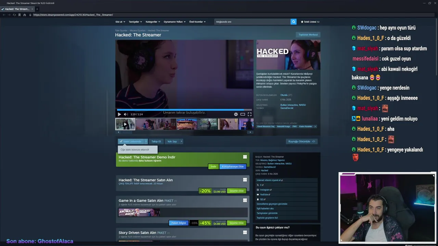The image size is (438, 246).
Task: Seek on the trailer progress bar
Action: (x=184, y=110)
